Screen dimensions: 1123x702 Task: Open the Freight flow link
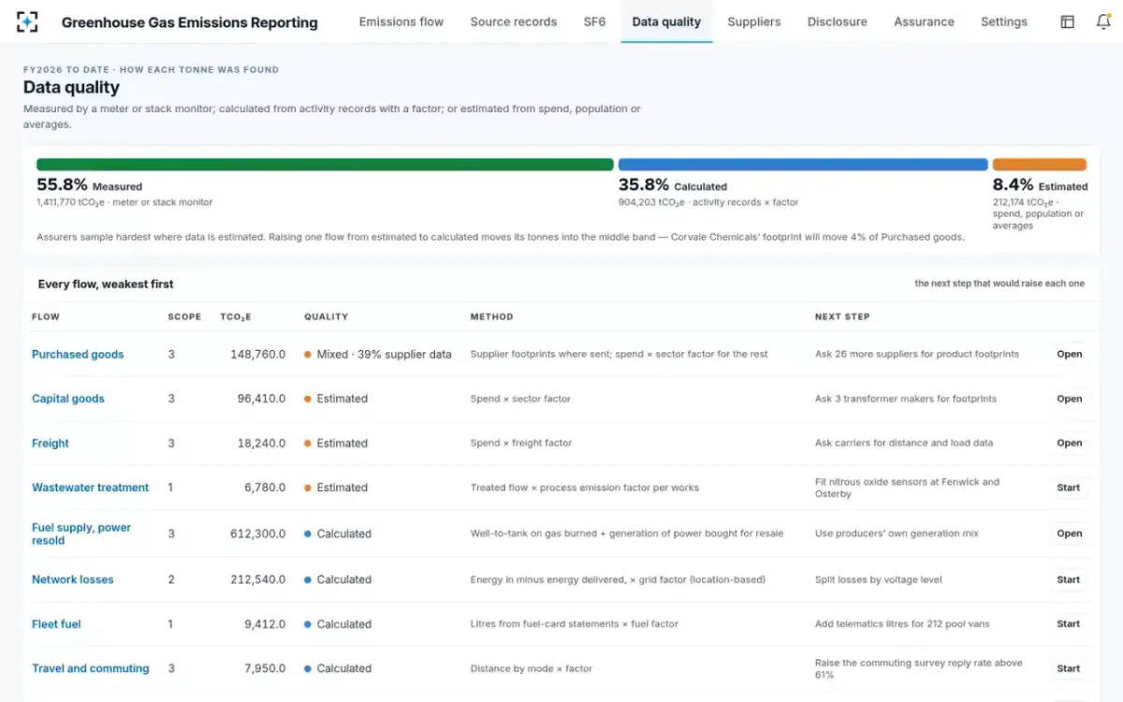[51, 444]
